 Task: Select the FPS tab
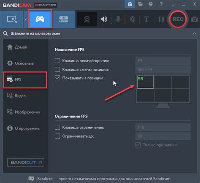point(25,80)
